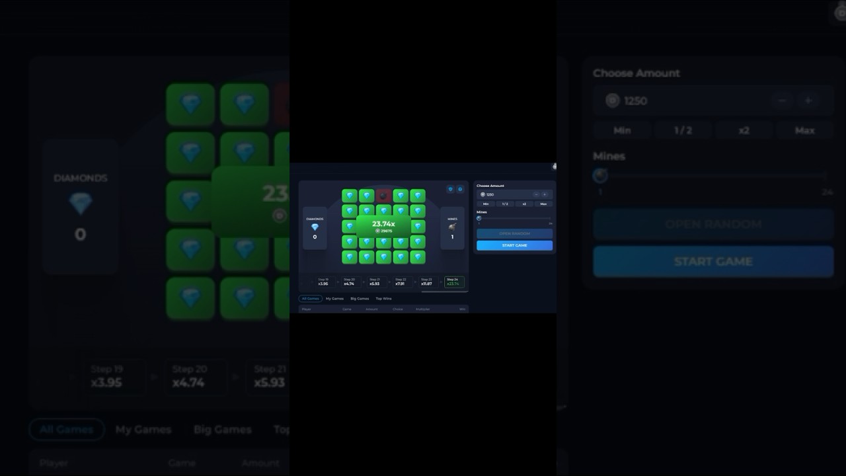Click the blue START GAME button
The height and width of the screenshot is (476, 846).
click(514, 245)
